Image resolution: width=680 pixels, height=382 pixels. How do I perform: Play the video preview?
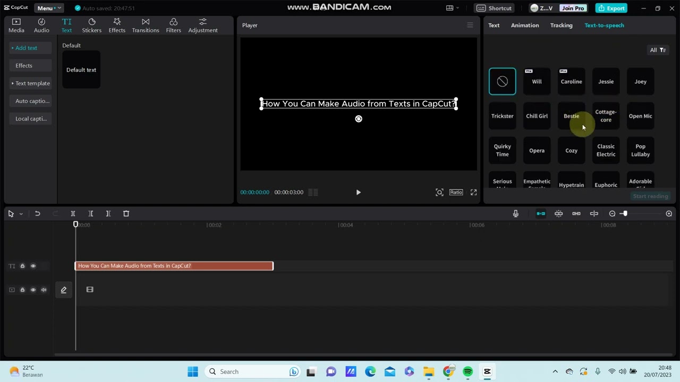point(358,192)
